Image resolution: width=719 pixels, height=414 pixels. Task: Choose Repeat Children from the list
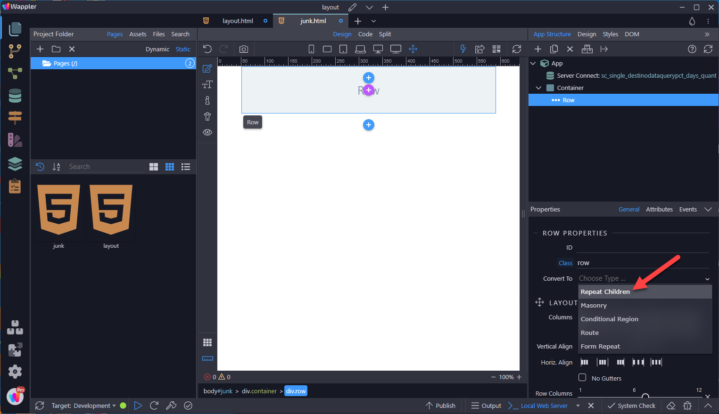[605, 292]
